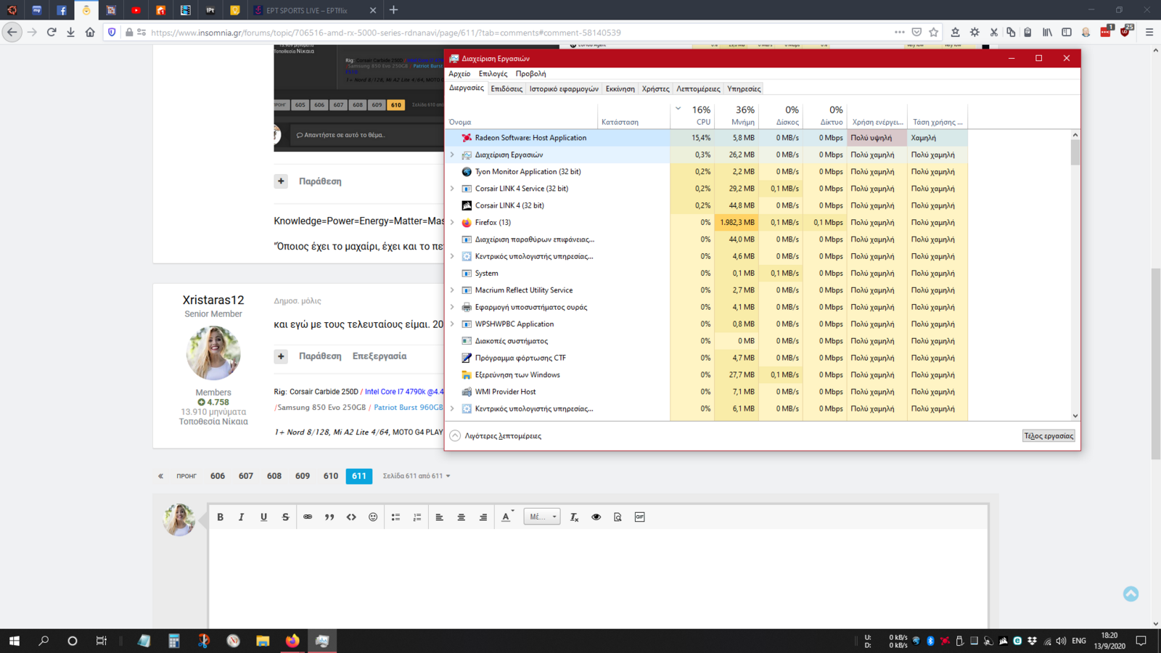Switch to the Ιστορικό εφαρμογών tab
Screen dimensions: 1161x653
(564, 89)
